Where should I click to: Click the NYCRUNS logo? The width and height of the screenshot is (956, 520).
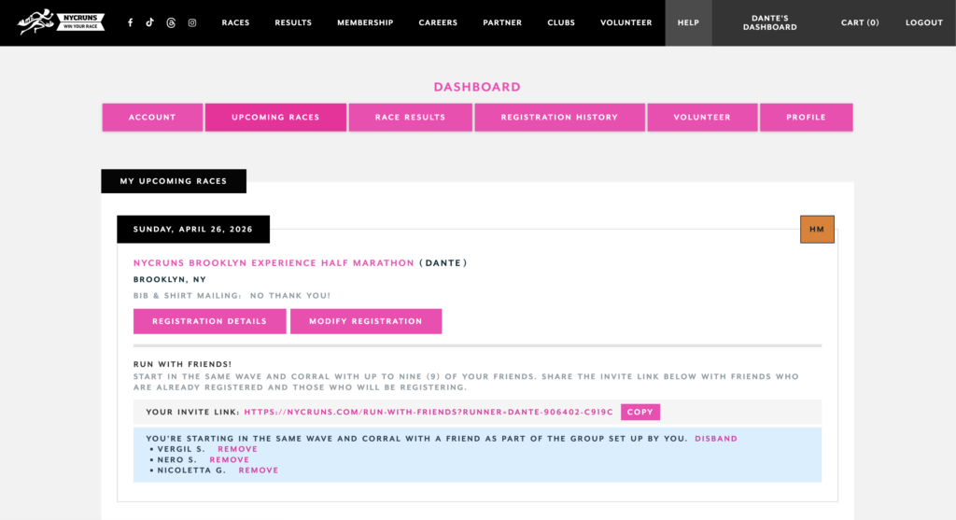(x=61, y=21)
